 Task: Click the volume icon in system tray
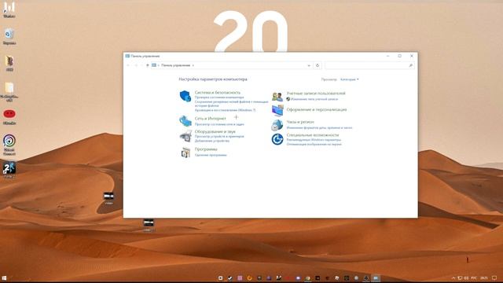pos(466,277)
